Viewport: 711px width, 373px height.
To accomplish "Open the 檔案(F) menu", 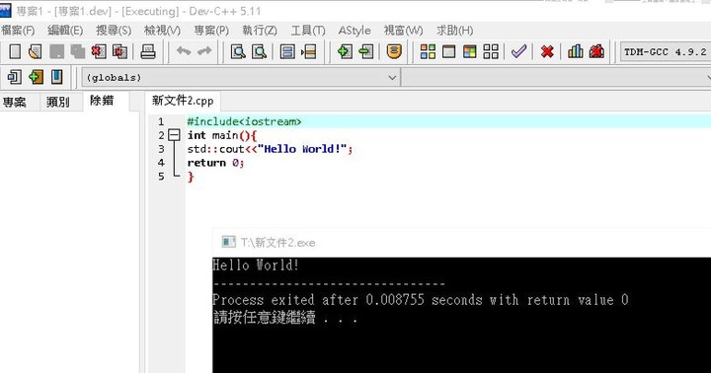I will [x=18, y=31].
